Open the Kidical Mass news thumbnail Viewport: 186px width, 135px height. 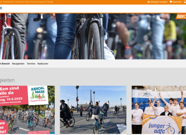[27, 110]
